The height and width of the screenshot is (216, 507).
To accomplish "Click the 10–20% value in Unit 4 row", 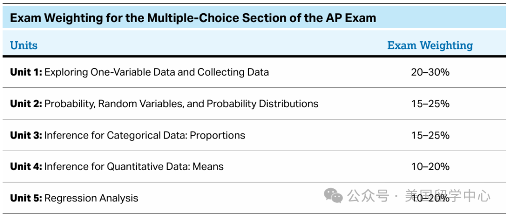I will coord(430,167).
